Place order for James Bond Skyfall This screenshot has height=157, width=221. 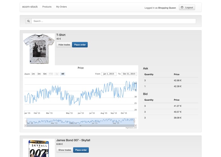pyautogui.click(x=81, y=150)
